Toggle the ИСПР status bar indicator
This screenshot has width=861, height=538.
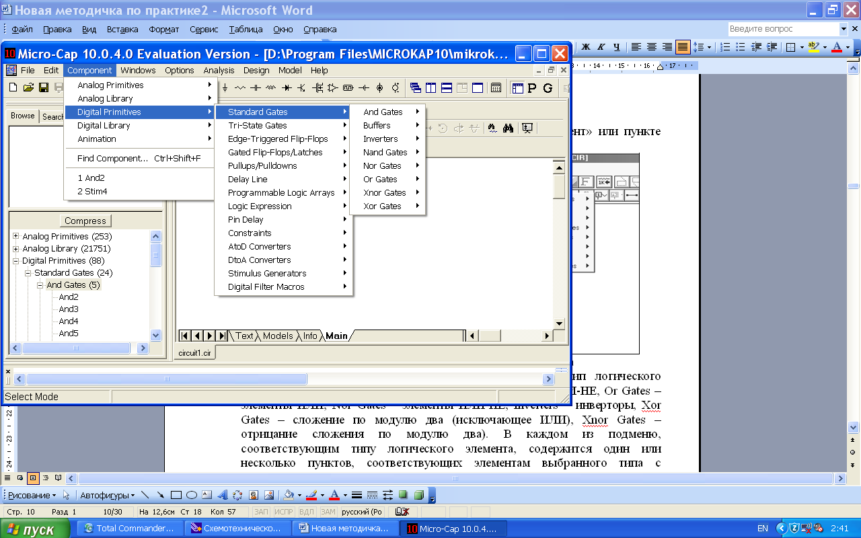[x=283, y=512]
